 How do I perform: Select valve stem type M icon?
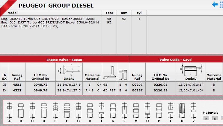pos(136,110)
